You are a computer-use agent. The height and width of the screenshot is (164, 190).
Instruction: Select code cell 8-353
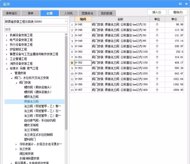[83, 68]
